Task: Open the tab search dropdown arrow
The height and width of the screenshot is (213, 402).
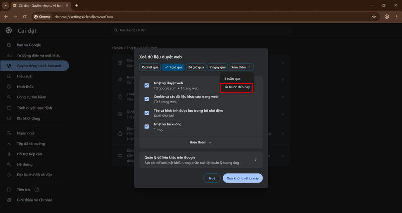Action: 5,5
